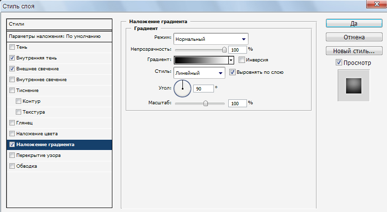Click the style preview thumbnail

coord(353,85)
